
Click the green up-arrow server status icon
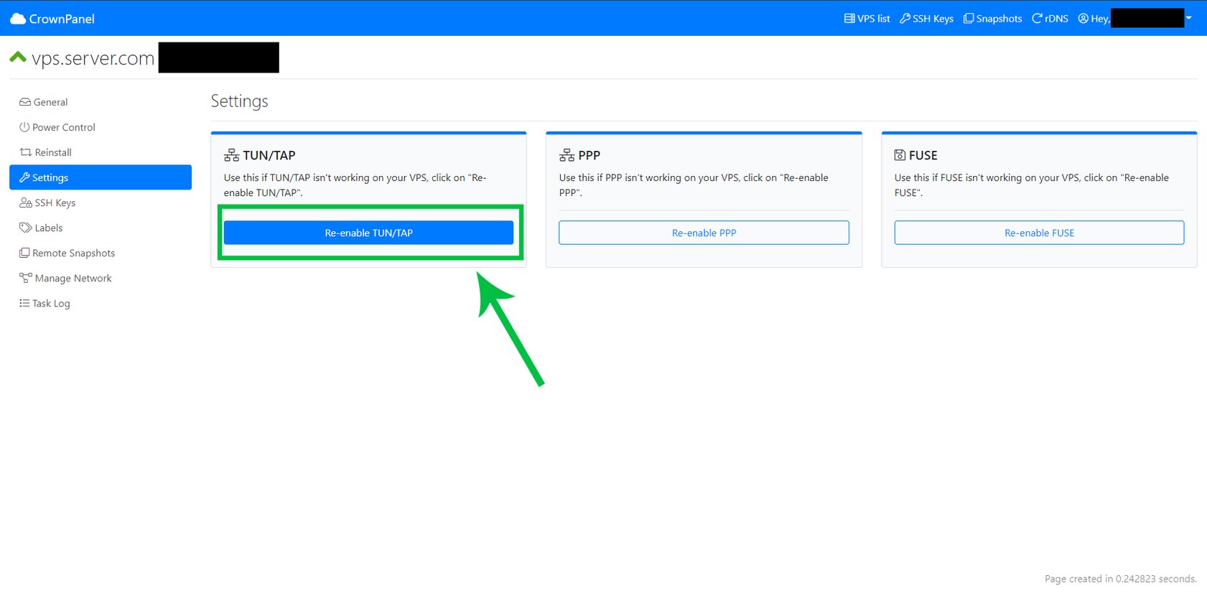point(18,57)
